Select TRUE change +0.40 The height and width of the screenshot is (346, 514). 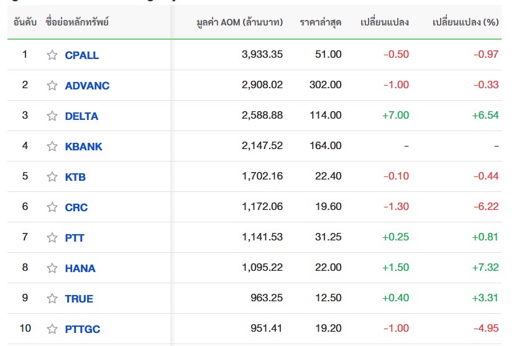pyautogui.click(x=396, y=298)
